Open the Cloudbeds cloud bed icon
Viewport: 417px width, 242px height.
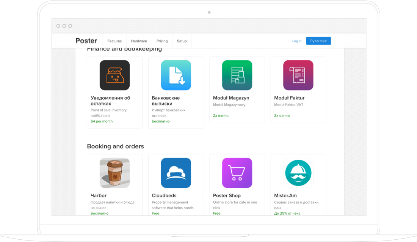tap(176, 173)
